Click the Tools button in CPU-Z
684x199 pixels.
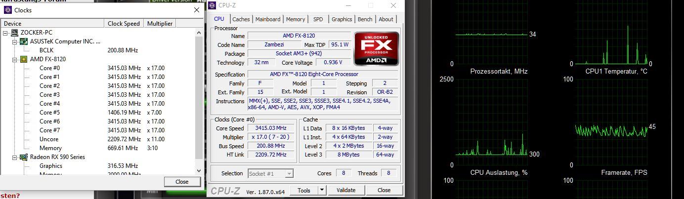pos(304,190)
